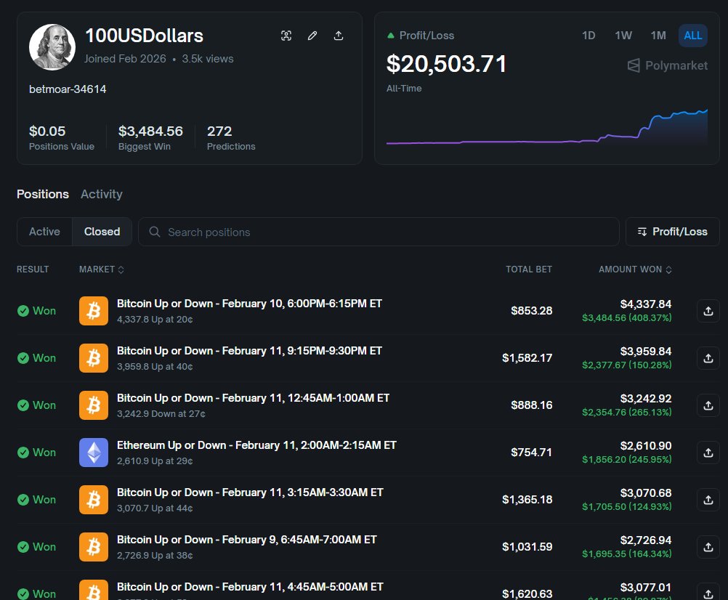This screenshot has height=600, width=728.
Task: Edit profile with the pencil icon
Action: click(x=312, y=36)
